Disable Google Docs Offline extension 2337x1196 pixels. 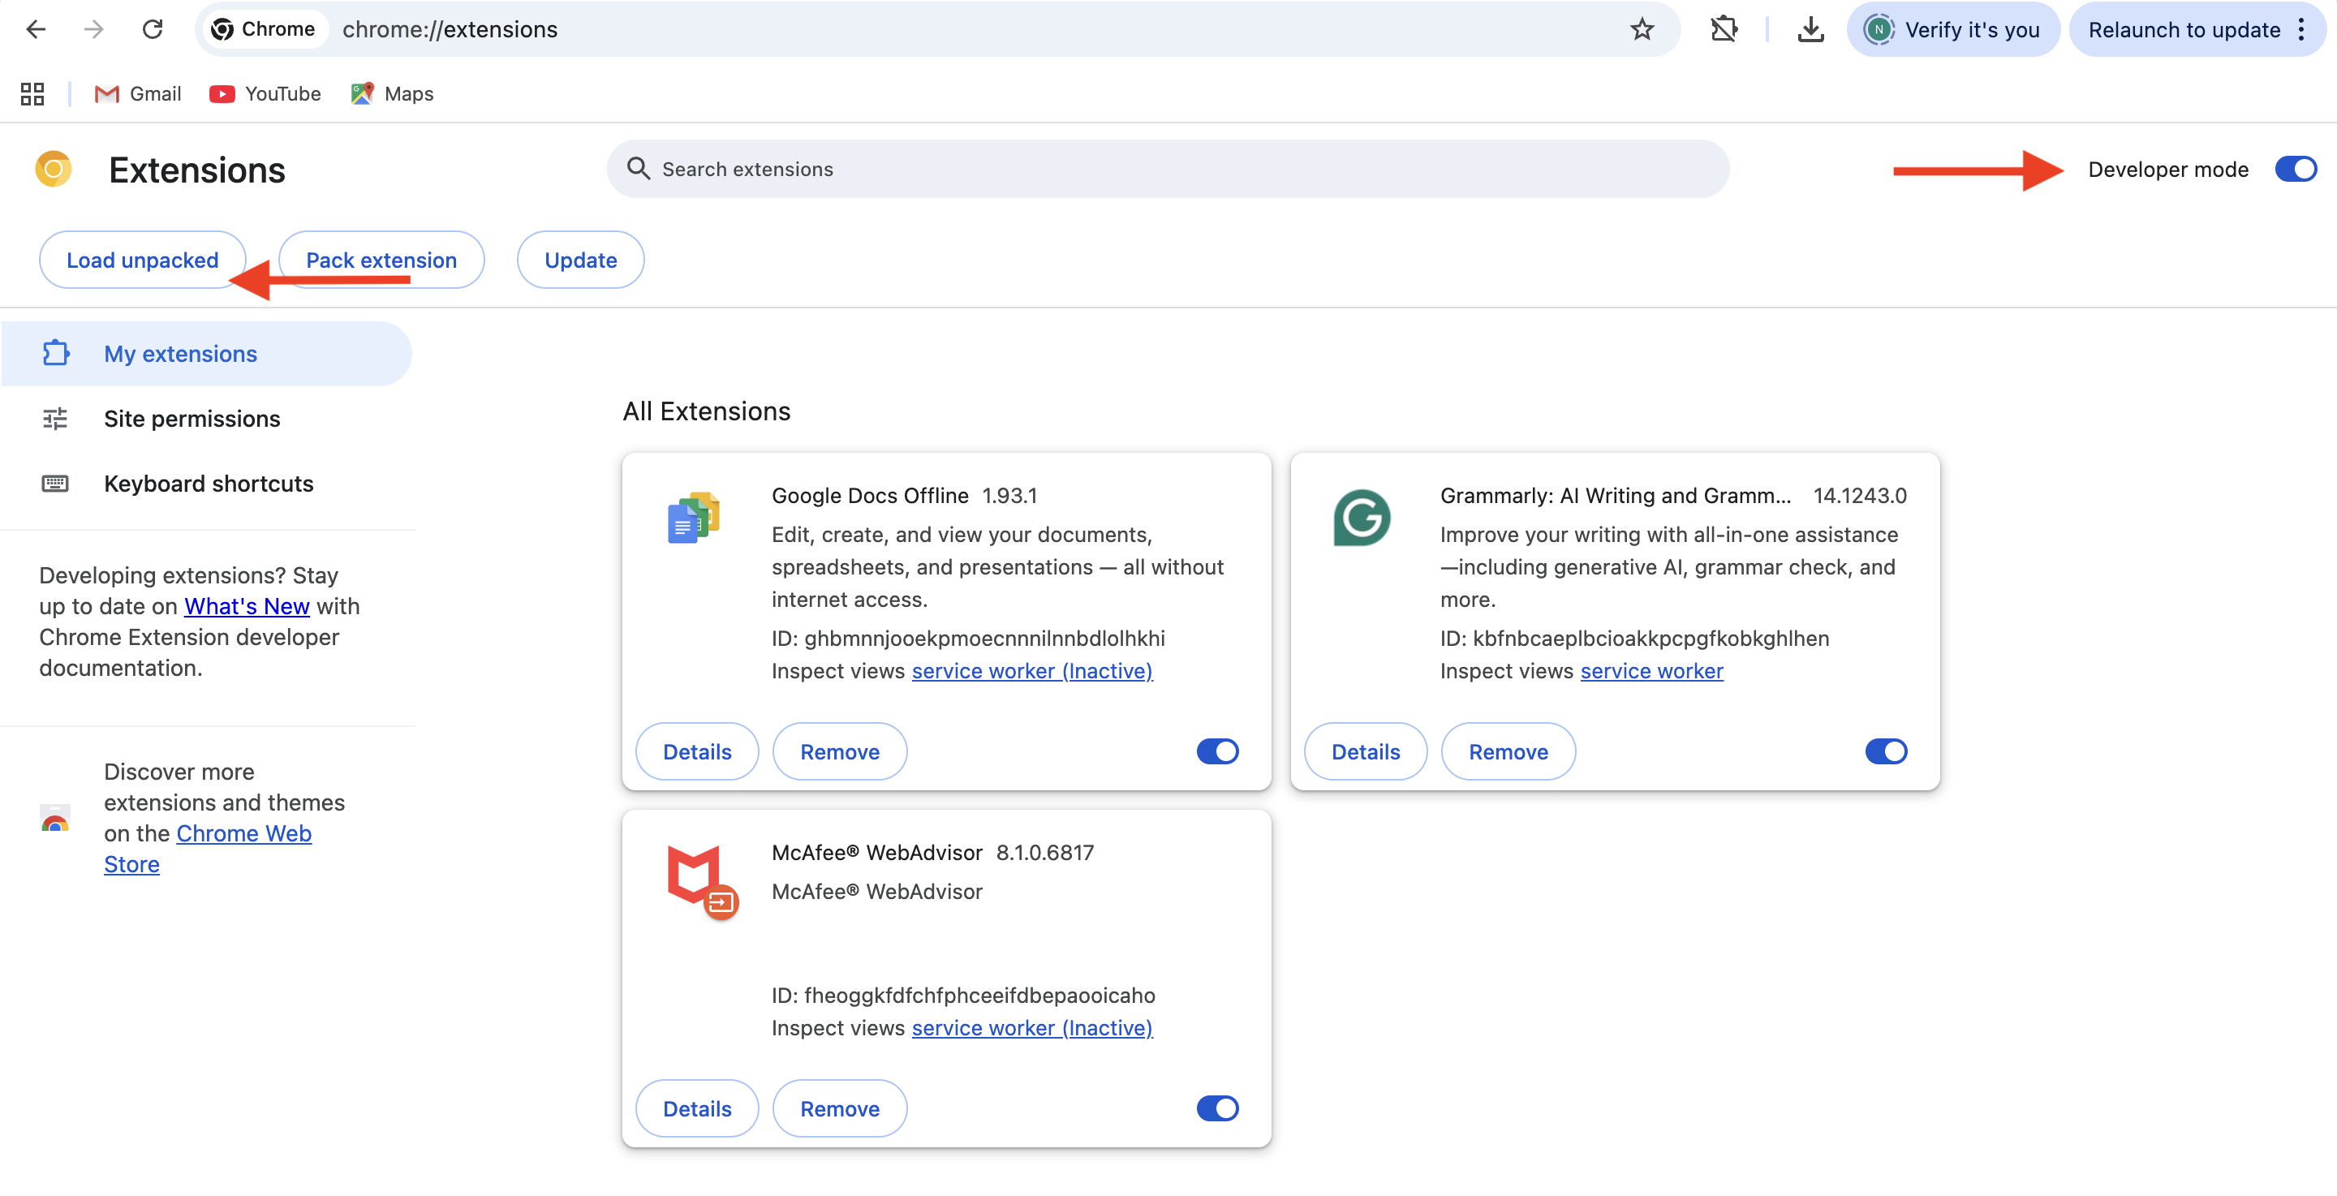1217,751
